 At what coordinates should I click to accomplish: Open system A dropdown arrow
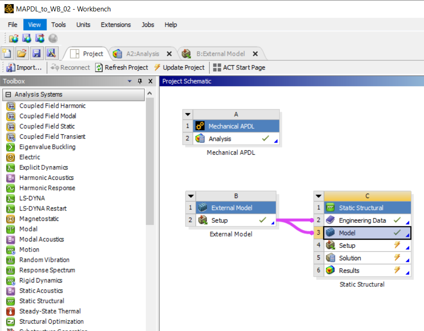[x=187, y=114]
